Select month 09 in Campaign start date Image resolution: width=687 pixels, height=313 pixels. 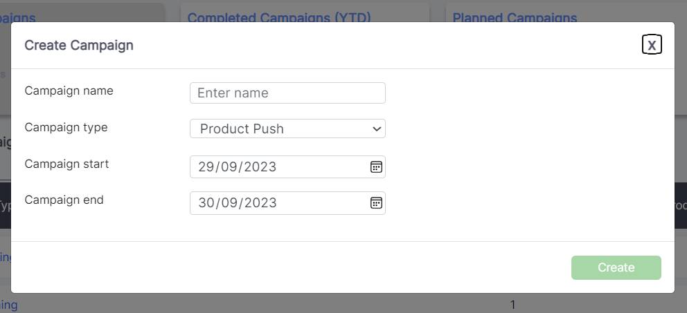(229, 167)
